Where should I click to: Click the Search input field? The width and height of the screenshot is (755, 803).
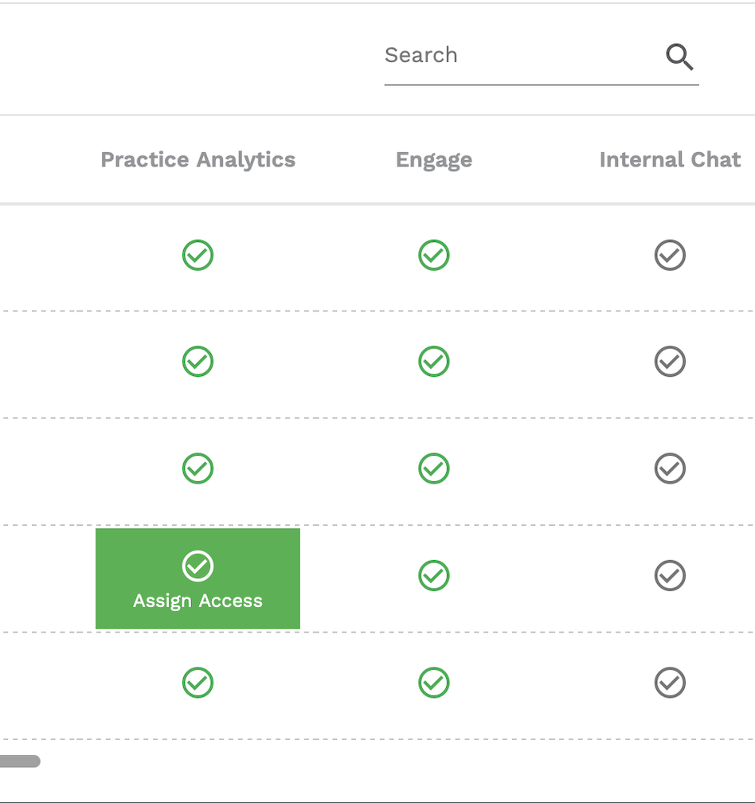[522, 55]
